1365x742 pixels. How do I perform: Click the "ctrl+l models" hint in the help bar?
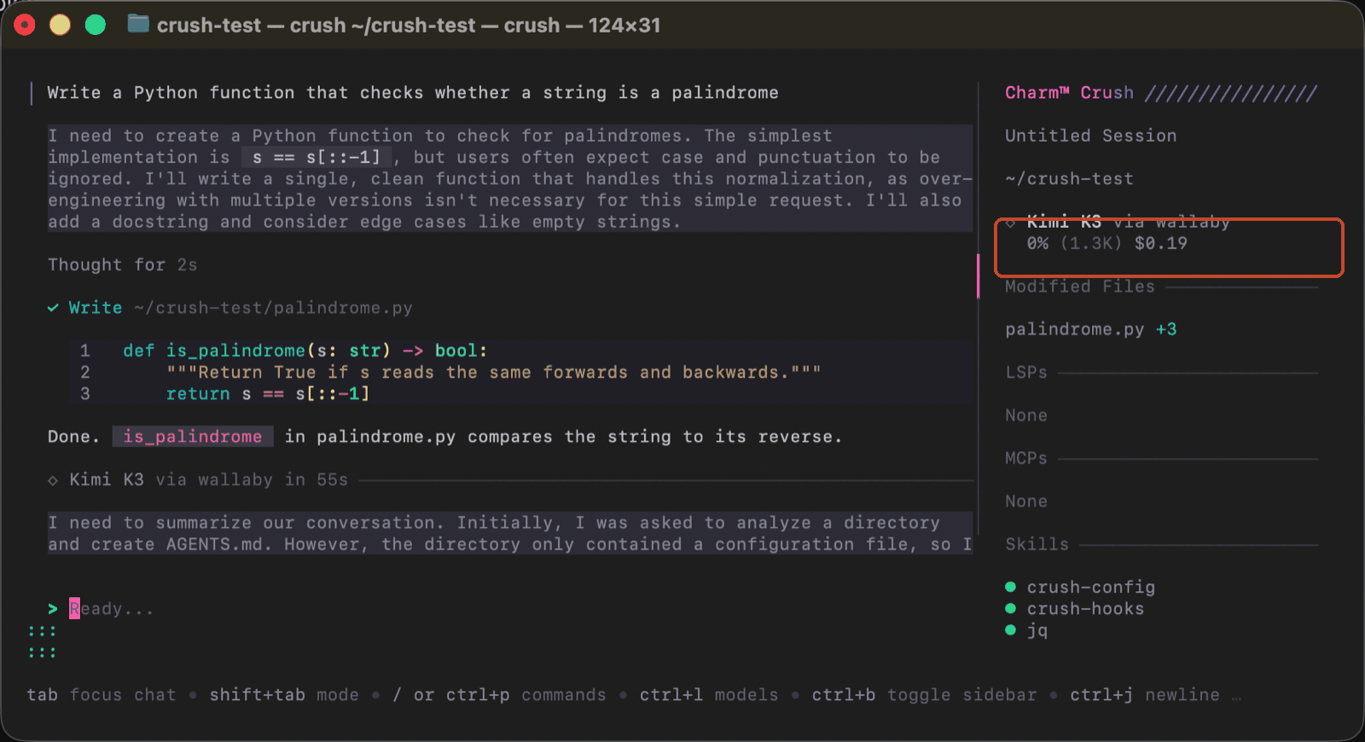coord(709,695)
